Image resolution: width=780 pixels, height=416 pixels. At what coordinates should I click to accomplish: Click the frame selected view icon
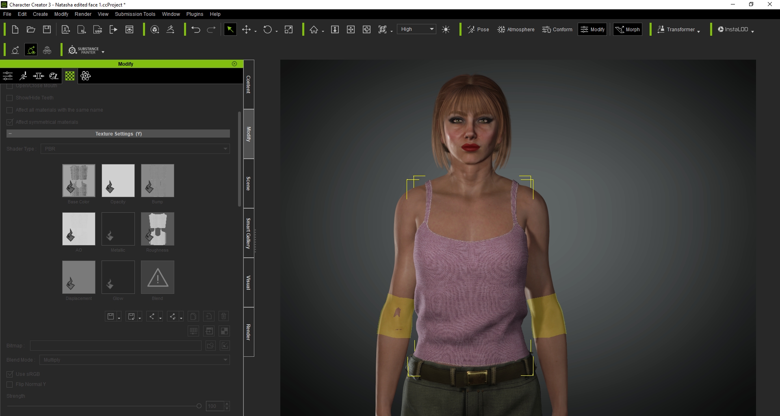(382, 29)
